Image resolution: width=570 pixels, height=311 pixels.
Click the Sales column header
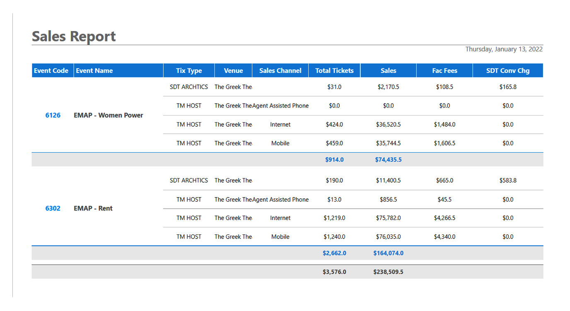click(x=388, y=70)
